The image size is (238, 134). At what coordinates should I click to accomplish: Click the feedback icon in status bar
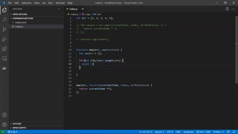point(228,132)
